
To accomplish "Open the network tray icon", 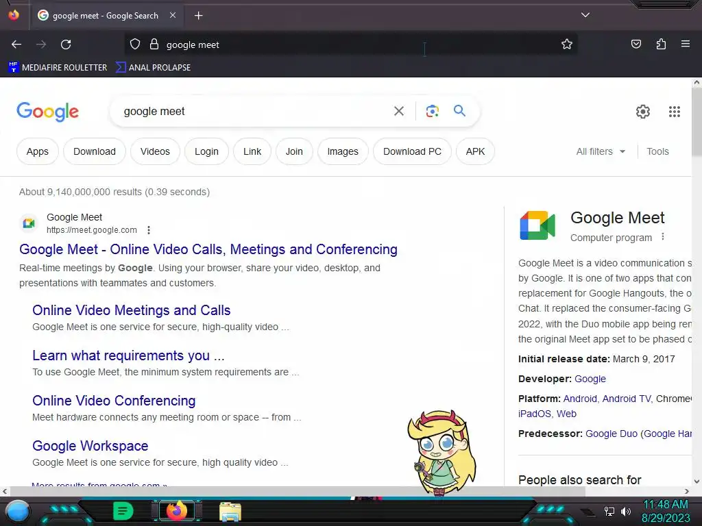I will click(609, 511).
